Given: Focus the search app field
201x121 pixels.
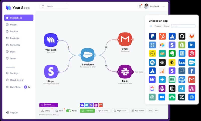Looking at the screenshot, I should pos(183,26).
